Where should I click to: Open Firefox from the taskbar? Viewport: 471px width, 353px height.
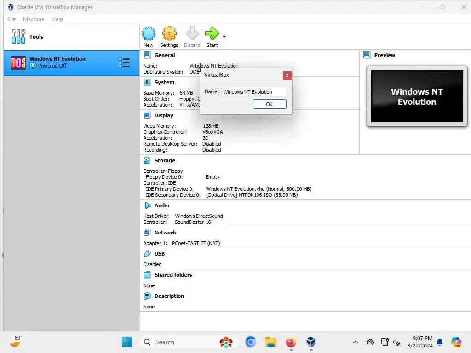point(291,342)
